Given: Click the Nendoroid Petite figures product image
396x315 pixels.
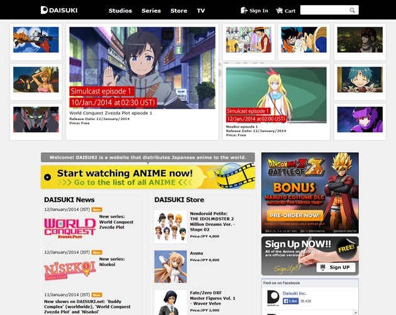Looking at the screenshot, I should [170, 226].
